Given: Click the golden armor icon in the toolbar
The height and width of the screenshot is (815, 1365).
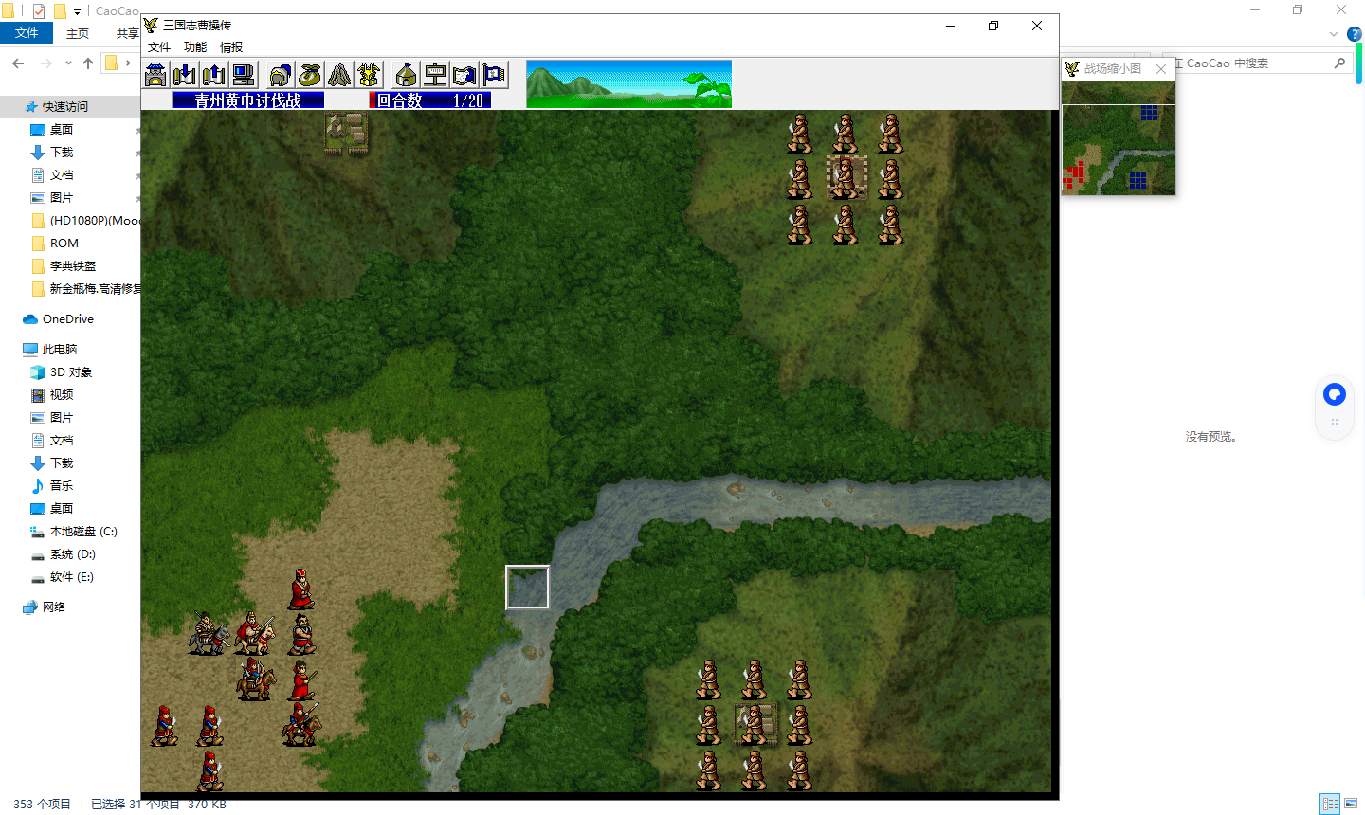Looking at the screenshot, I should click(x=368, y=75).
